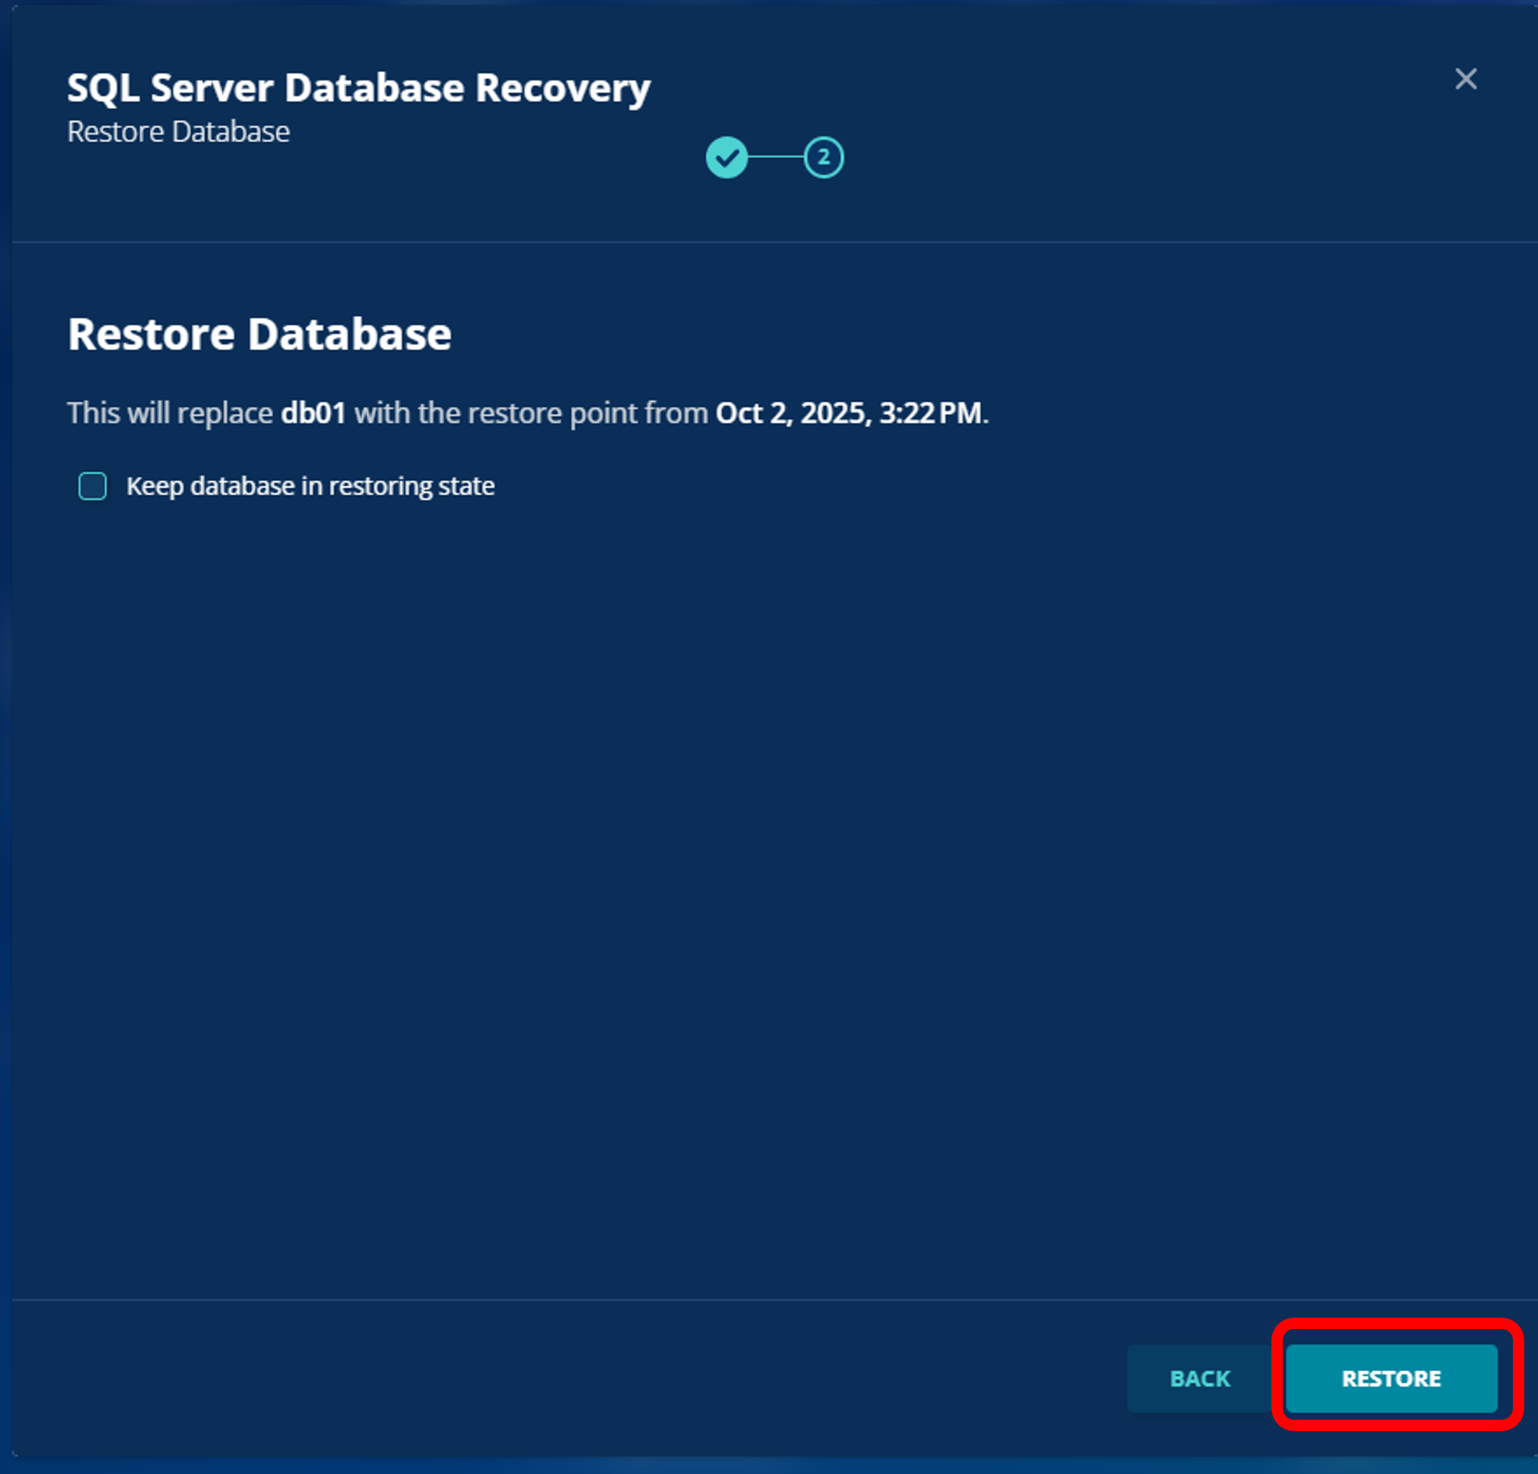Viewport: 1538px width, 1474px height.
Task: Close the SQL Server Database Recovery dialog
Action: point(1465,79)
